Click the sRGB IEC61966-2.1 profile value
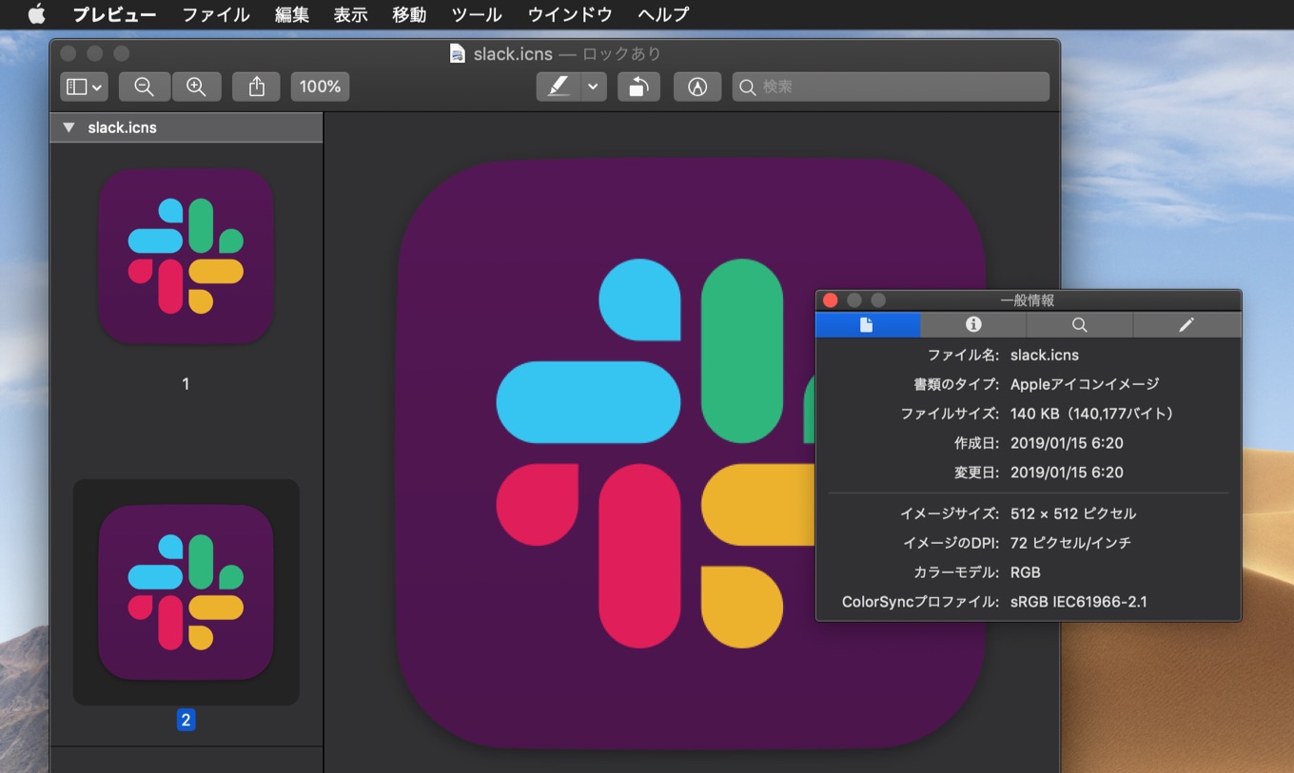 (x=1079, y=602)
